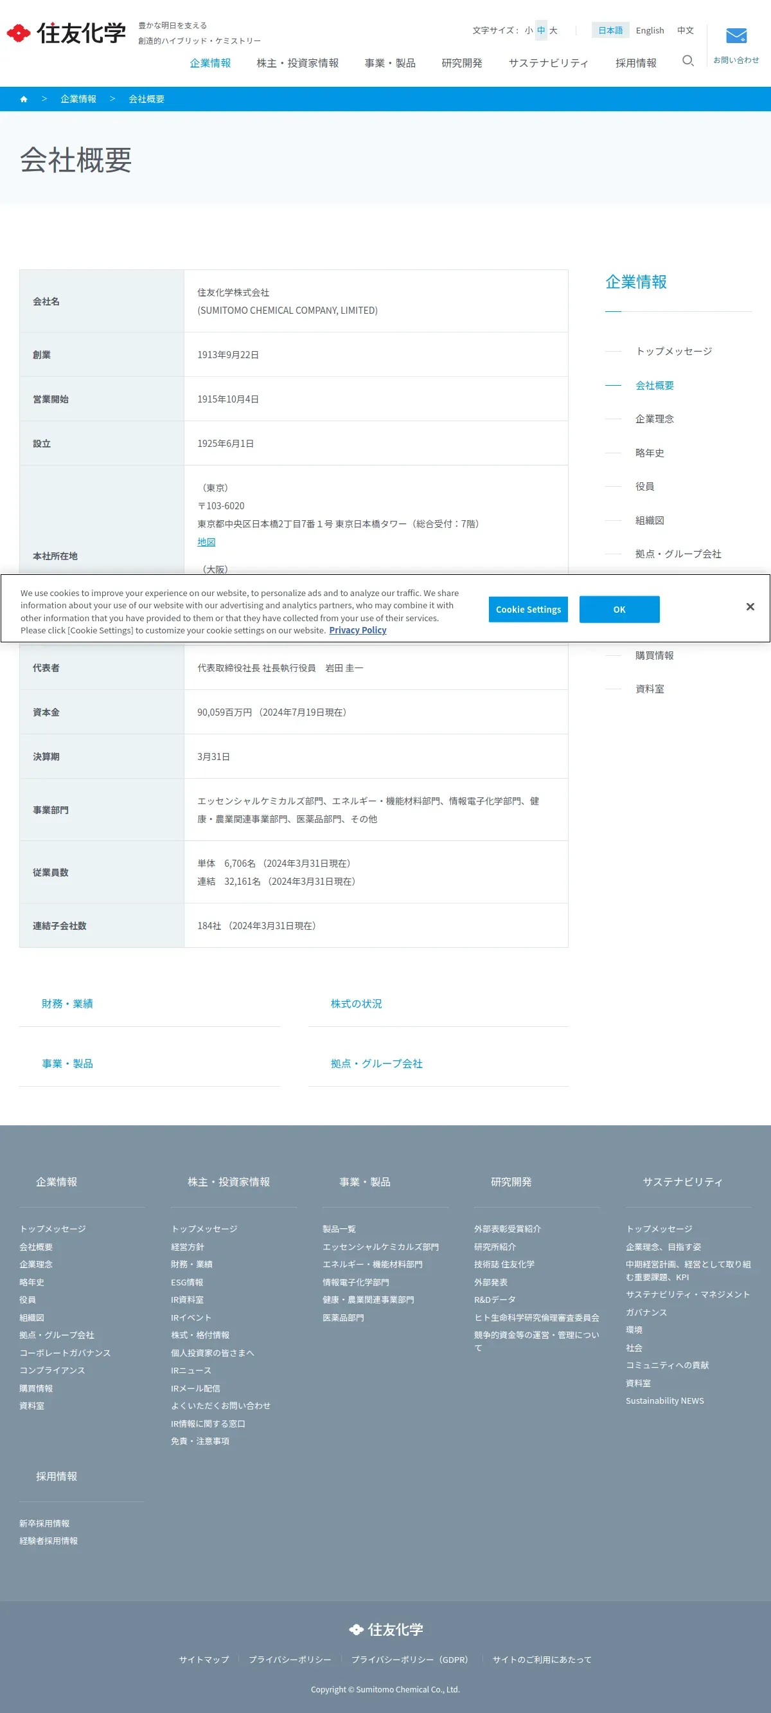
Task: Click footer heading 採用情報
Action: pyautogui.click(x=57, y=1477)
